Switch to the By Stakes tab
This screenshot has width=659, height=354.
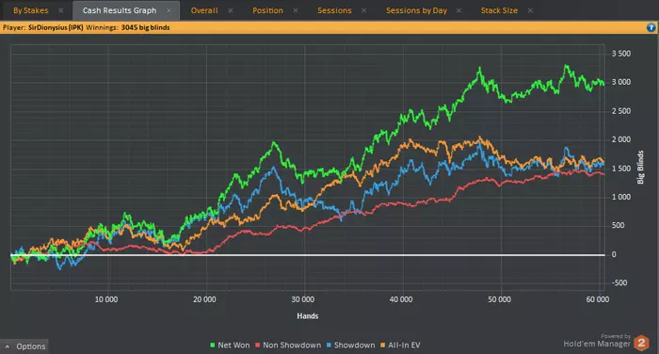tap(31, 10)
